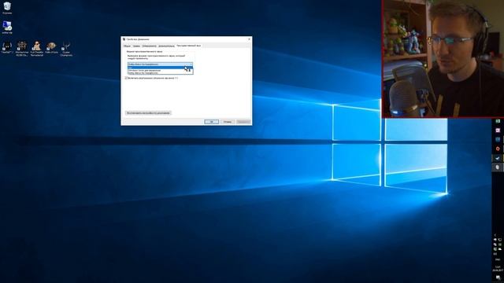Click the Отмена cancel button
Image resolution: width=504 pixels, height=283 pixels.
[x=228, y=122]
